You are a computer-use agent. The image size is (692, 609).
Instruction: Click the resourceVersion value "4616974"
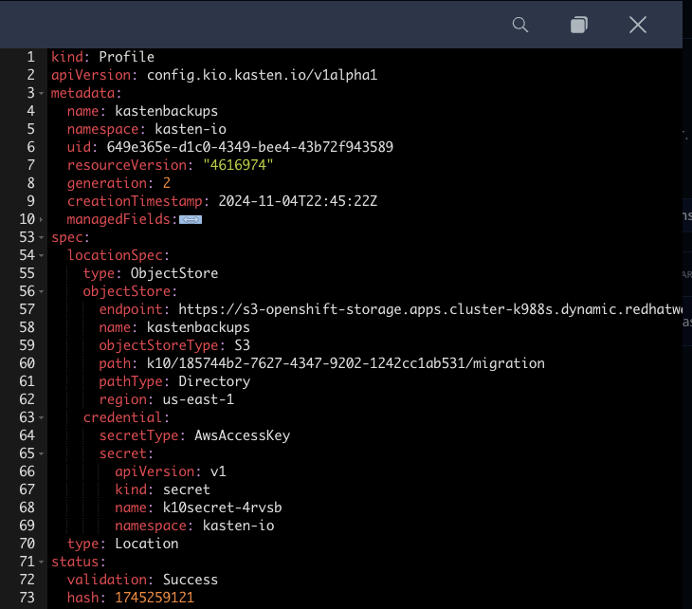click(238, 165)
